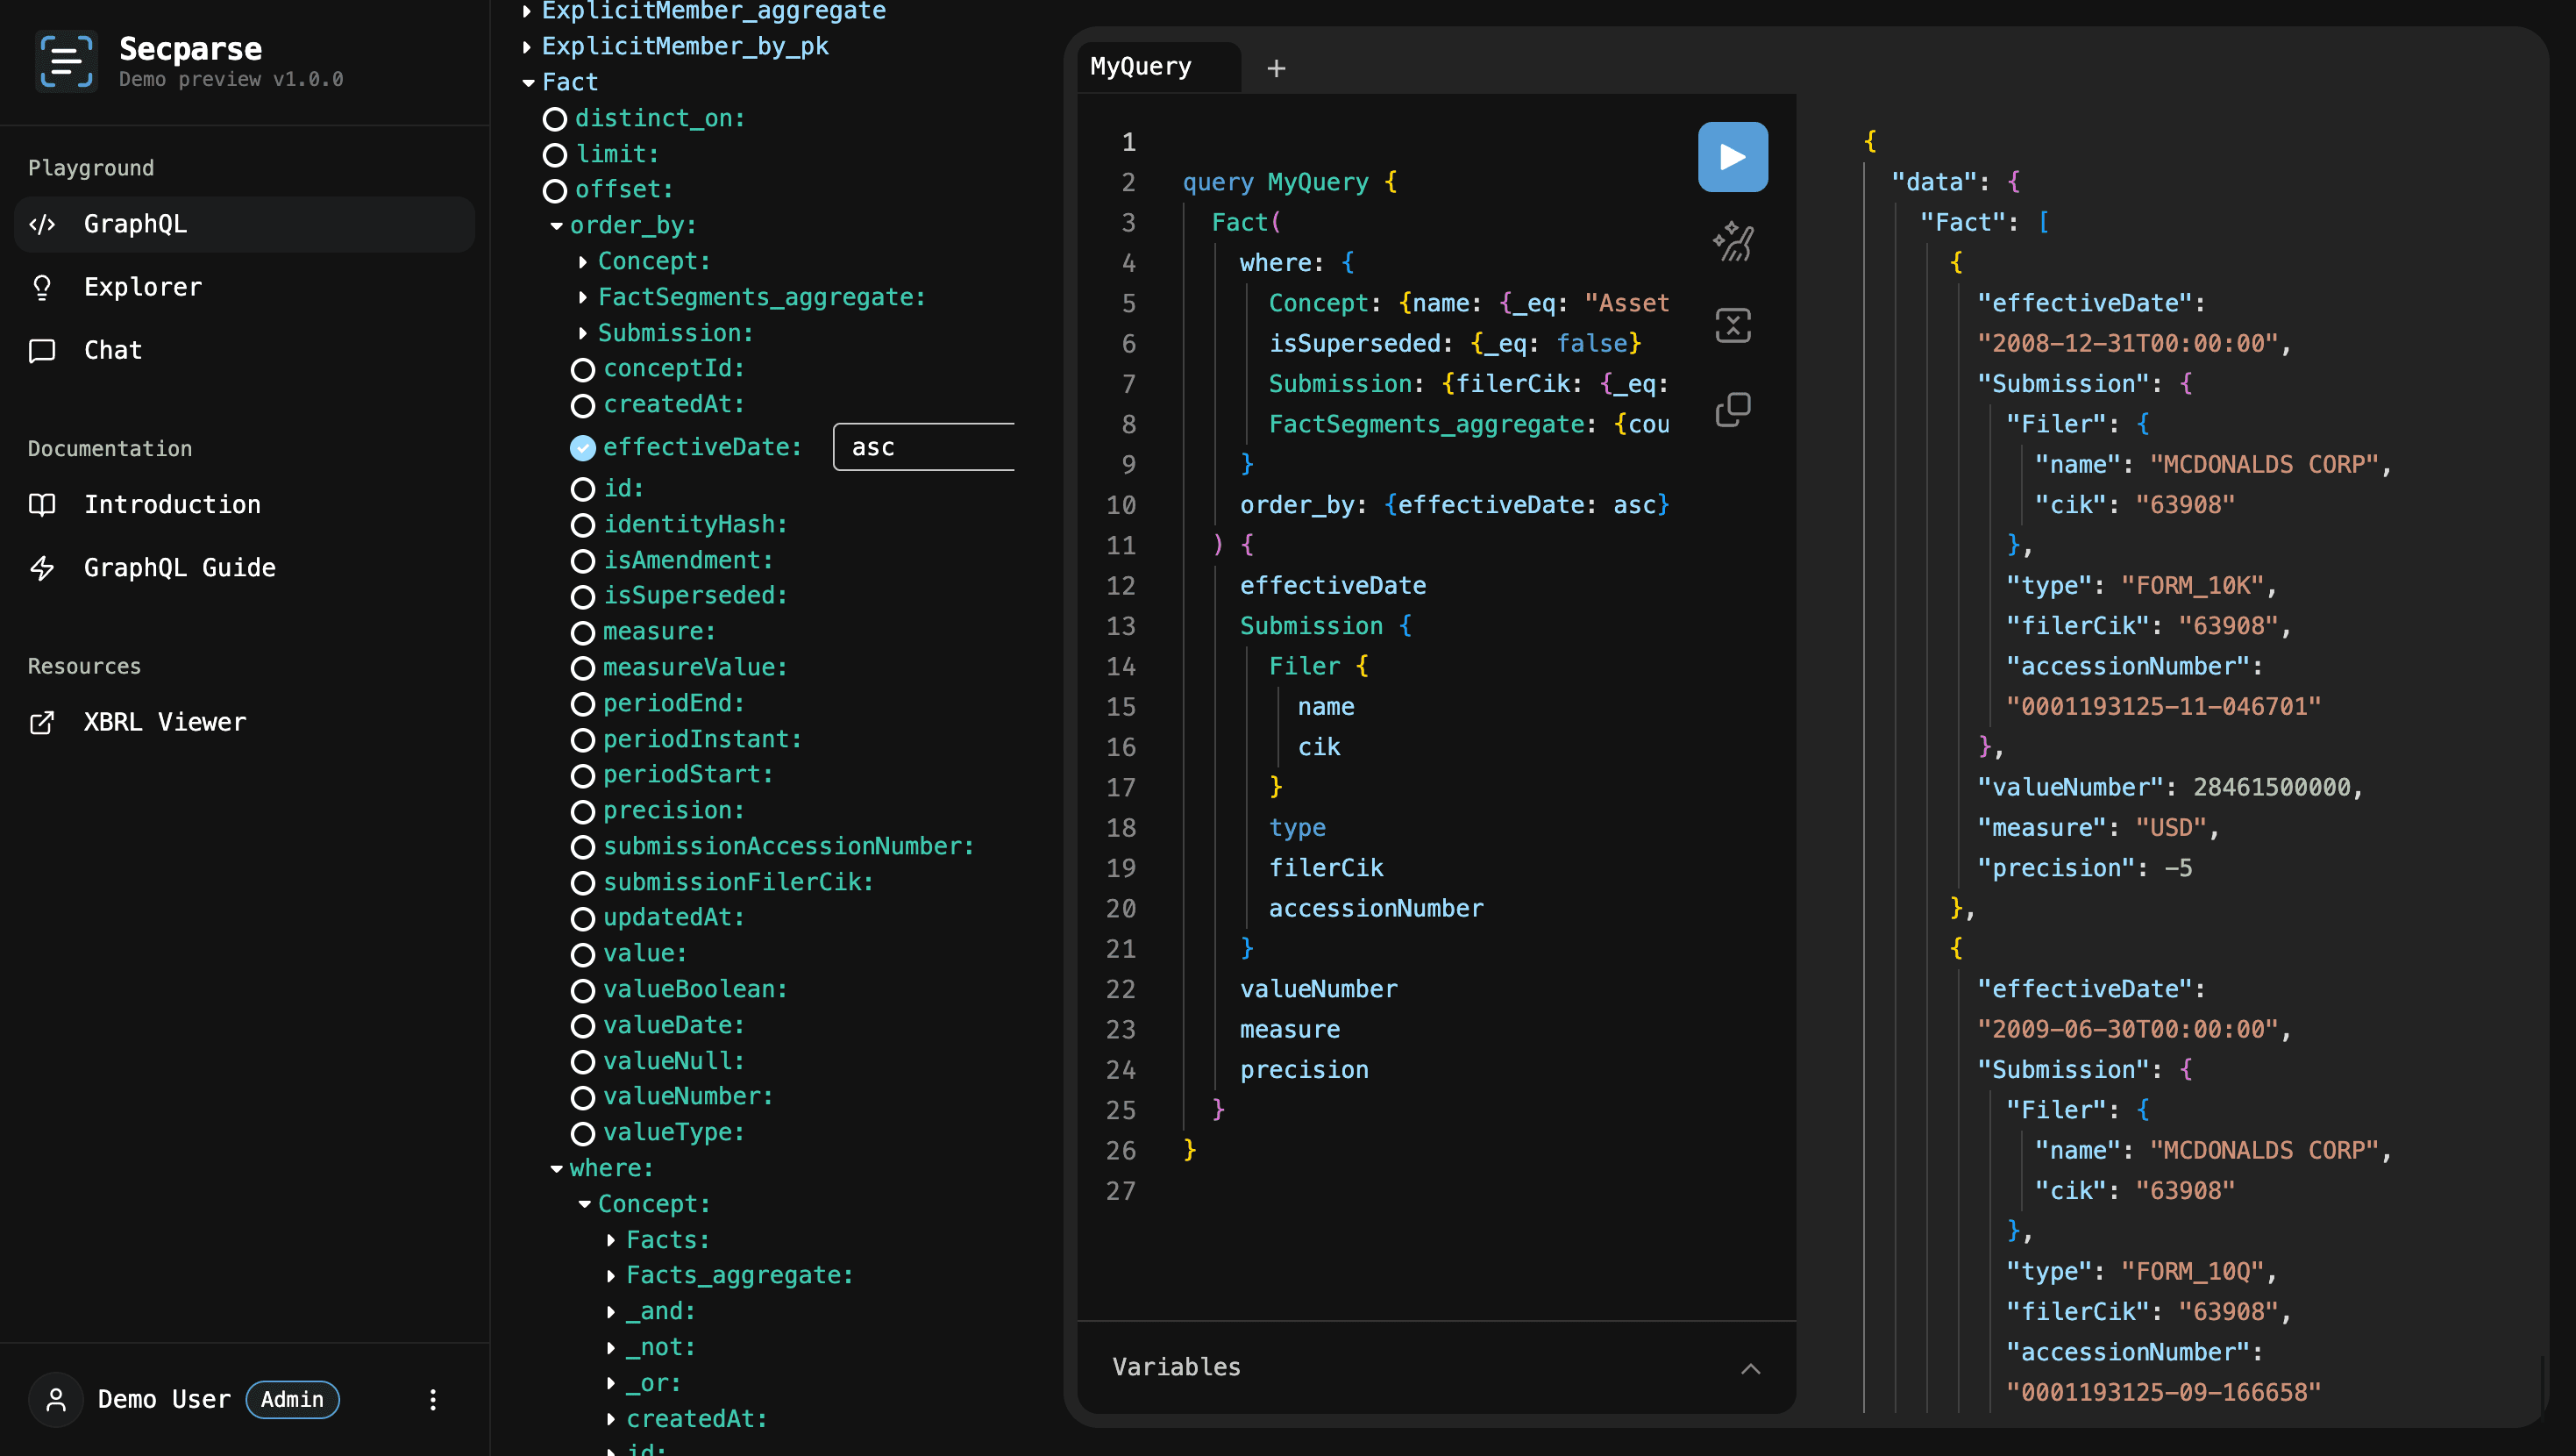This screenshot has height=1456, width=2576.
Task: Click the merge fragments icon
Action: point(1732,325)
